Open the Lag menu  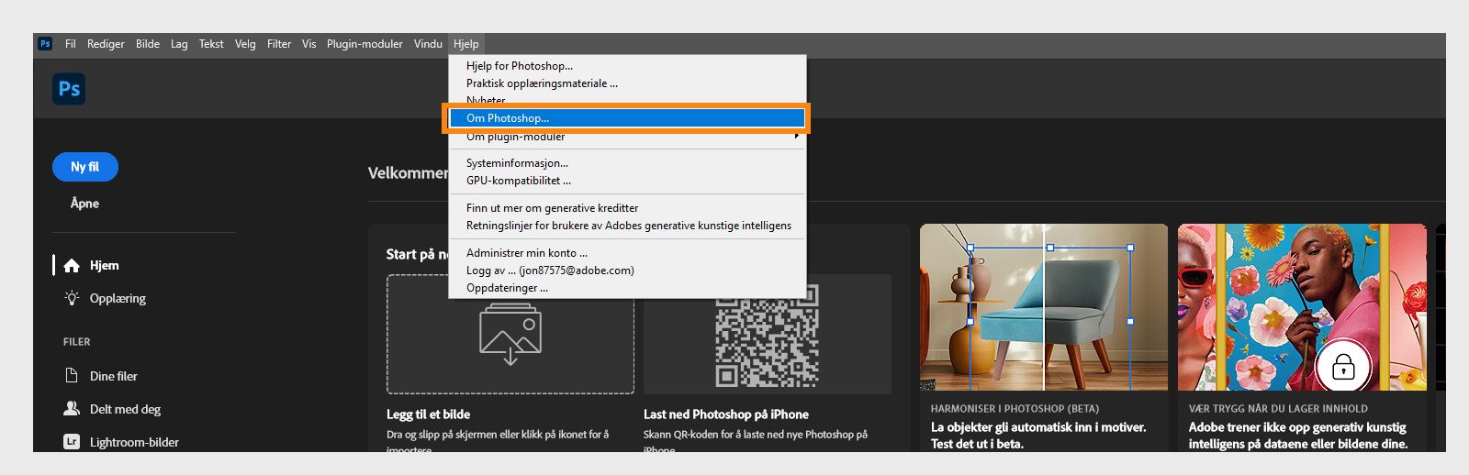click(x=179, y=44)
